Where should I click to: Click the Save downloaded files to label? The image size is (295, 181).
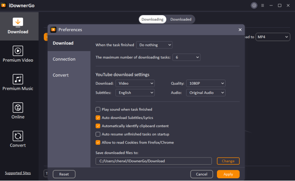click(117, 153)
